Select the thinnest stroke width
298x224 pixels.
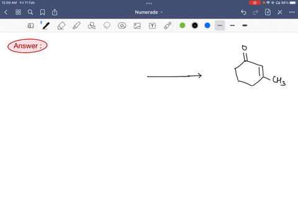220,26
